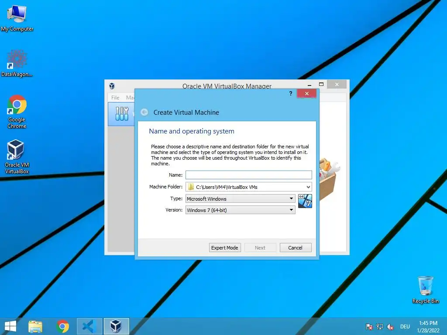Open the DataWagon desktop shortcut
This screenshot has height=335, width=447.
click(17, 63)
